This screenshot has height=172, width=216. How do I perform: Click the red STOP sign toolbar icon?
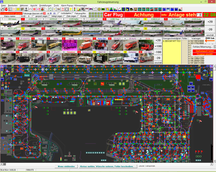(6, 9)
